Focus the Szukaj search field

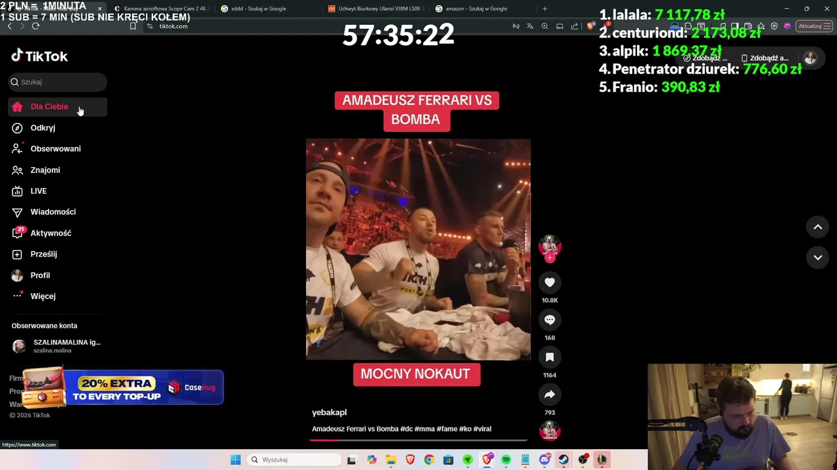pos(58,82)
